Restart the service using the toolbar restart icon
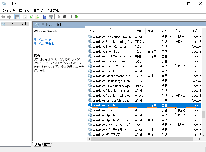The image size is (206, 152). (x=76, y=16)
